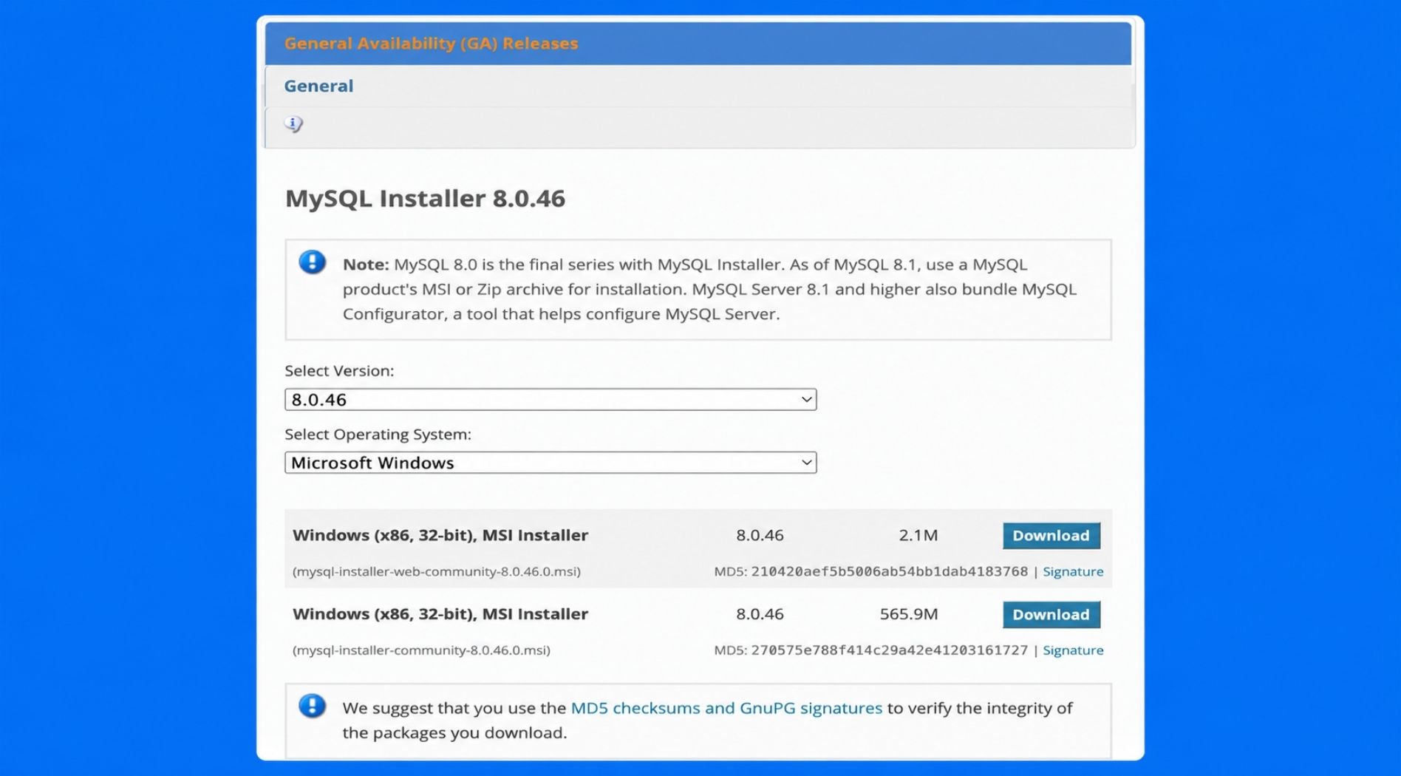Click the bold Note: text
Screen dimensions: 1401x776
366,265
